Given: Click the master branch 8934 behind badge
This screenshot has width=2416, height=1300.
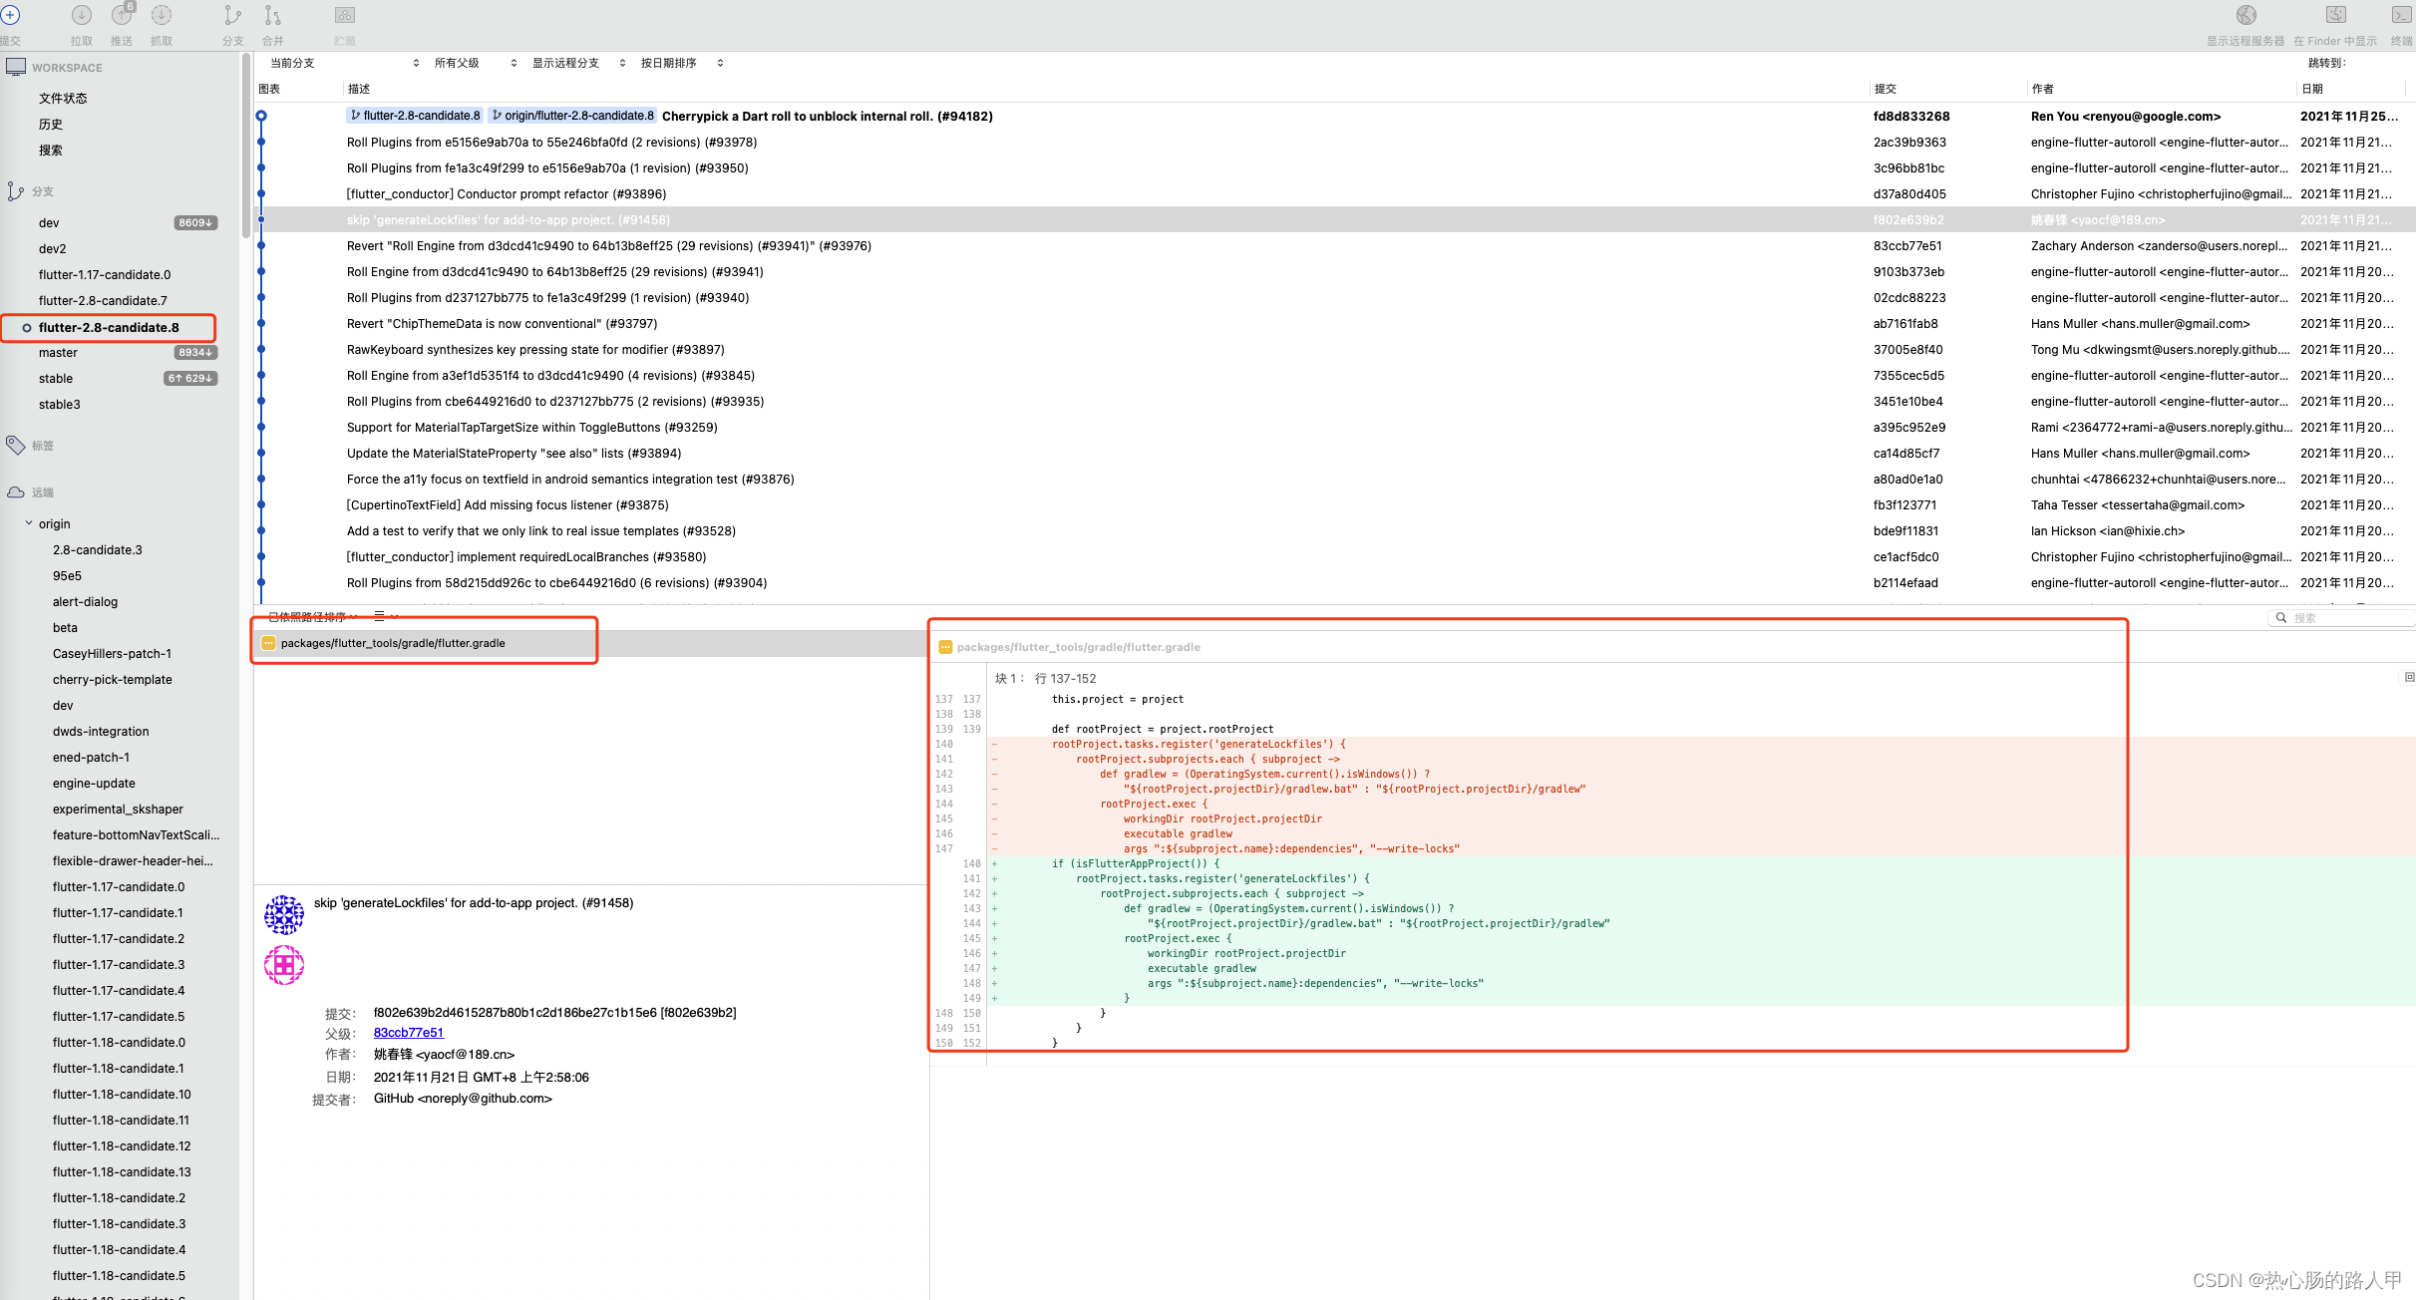Looking at the screenshot, I should [195, 353].
